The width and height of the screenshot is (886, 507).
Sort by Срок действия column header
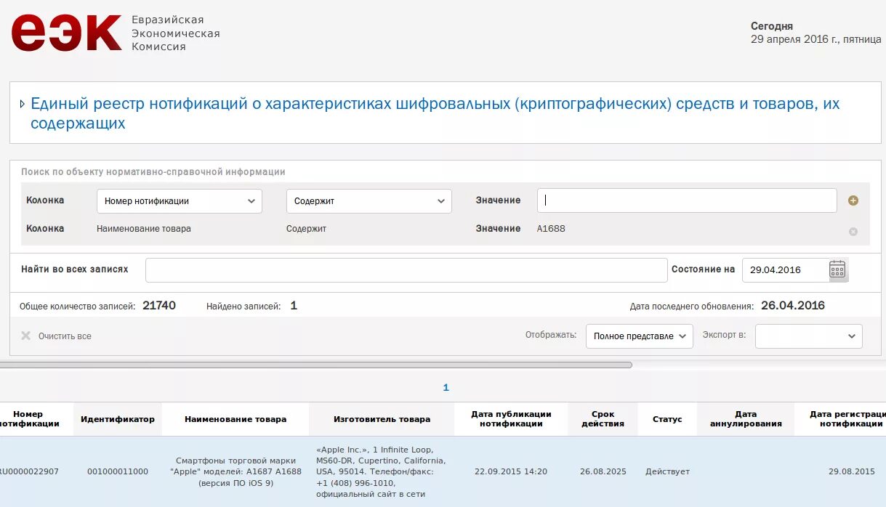point(603,419)
